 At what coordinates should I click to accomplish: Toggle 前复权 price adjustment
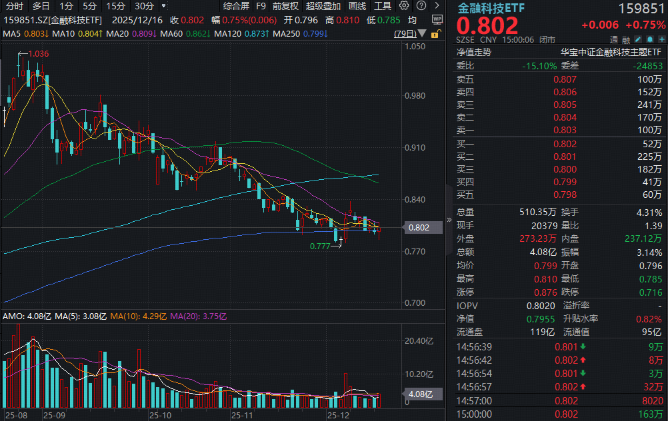tap(285, 6)
